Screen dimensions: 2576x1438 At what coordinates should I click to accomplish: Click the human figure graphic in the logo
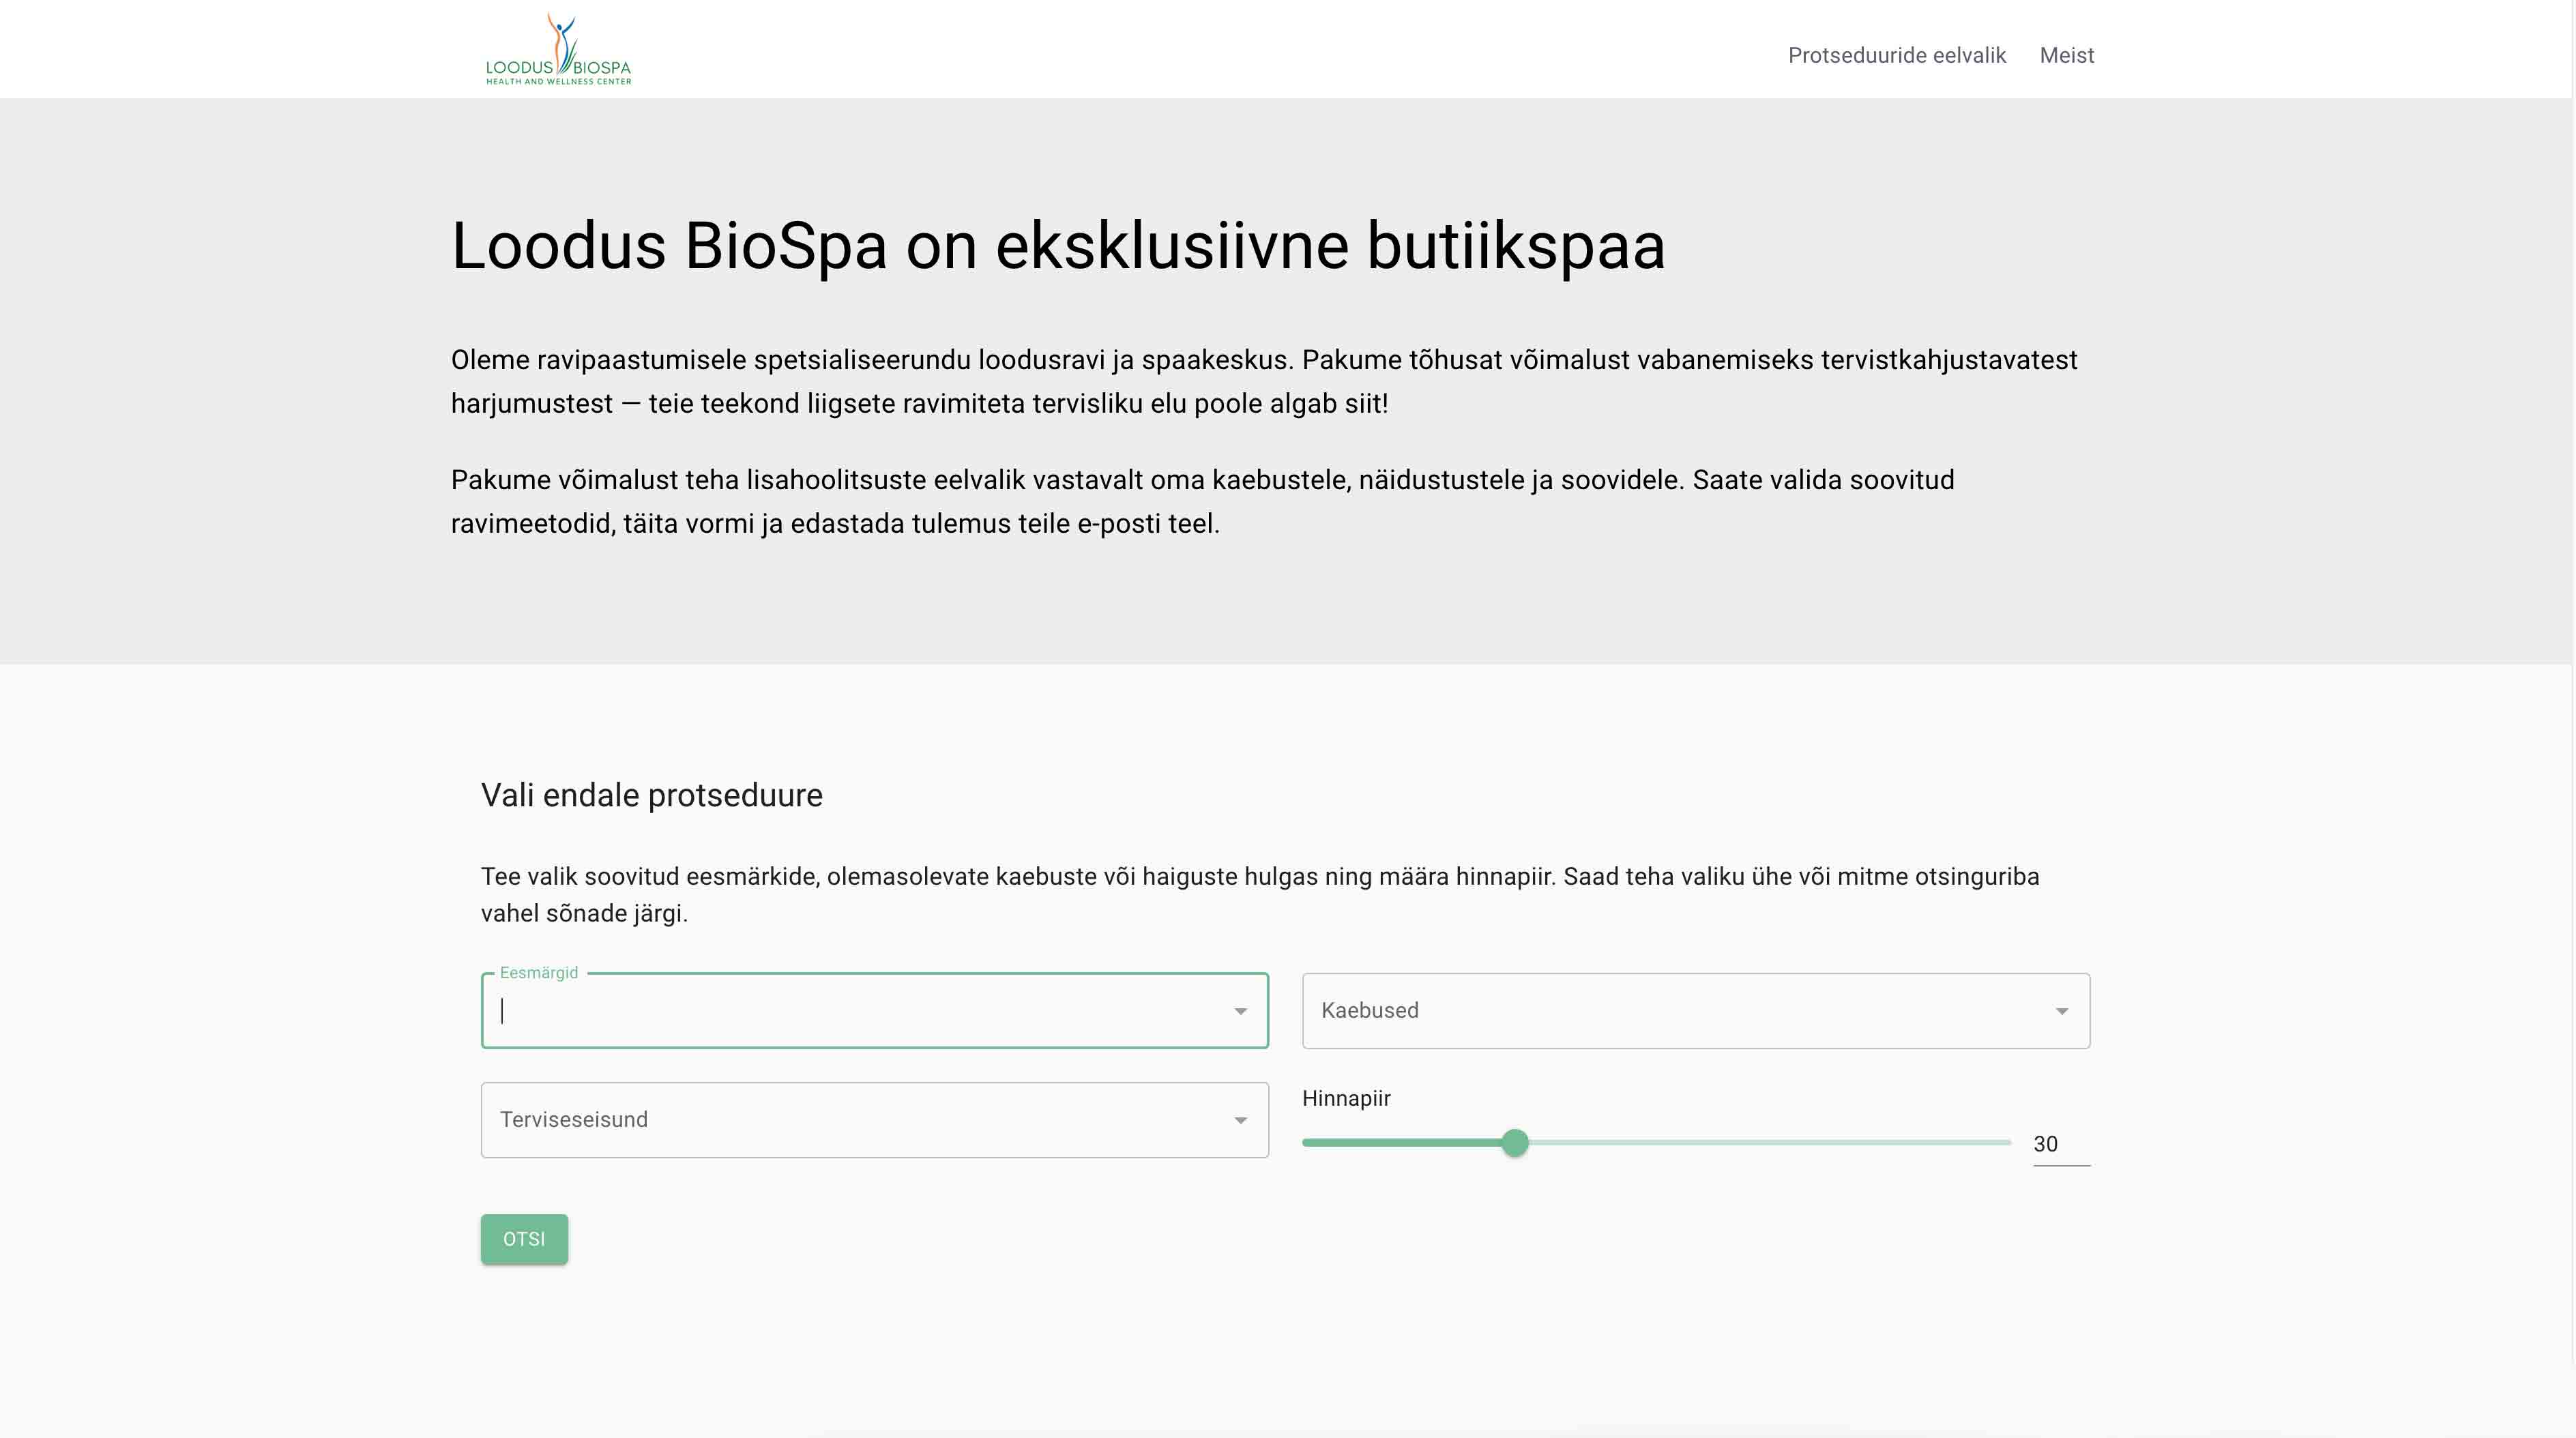point(560,30)
